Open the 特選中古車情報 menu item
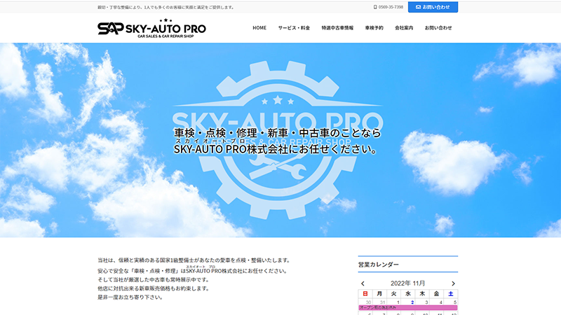 (337, 28)
